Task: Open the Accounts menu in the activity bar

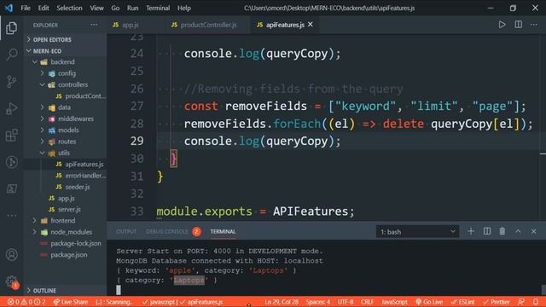Action: [11, 254]
